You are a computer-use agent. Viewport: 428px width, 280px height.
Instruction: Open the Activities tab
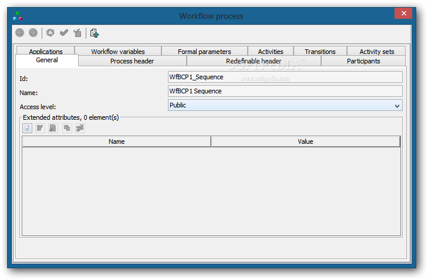point(271,51)
